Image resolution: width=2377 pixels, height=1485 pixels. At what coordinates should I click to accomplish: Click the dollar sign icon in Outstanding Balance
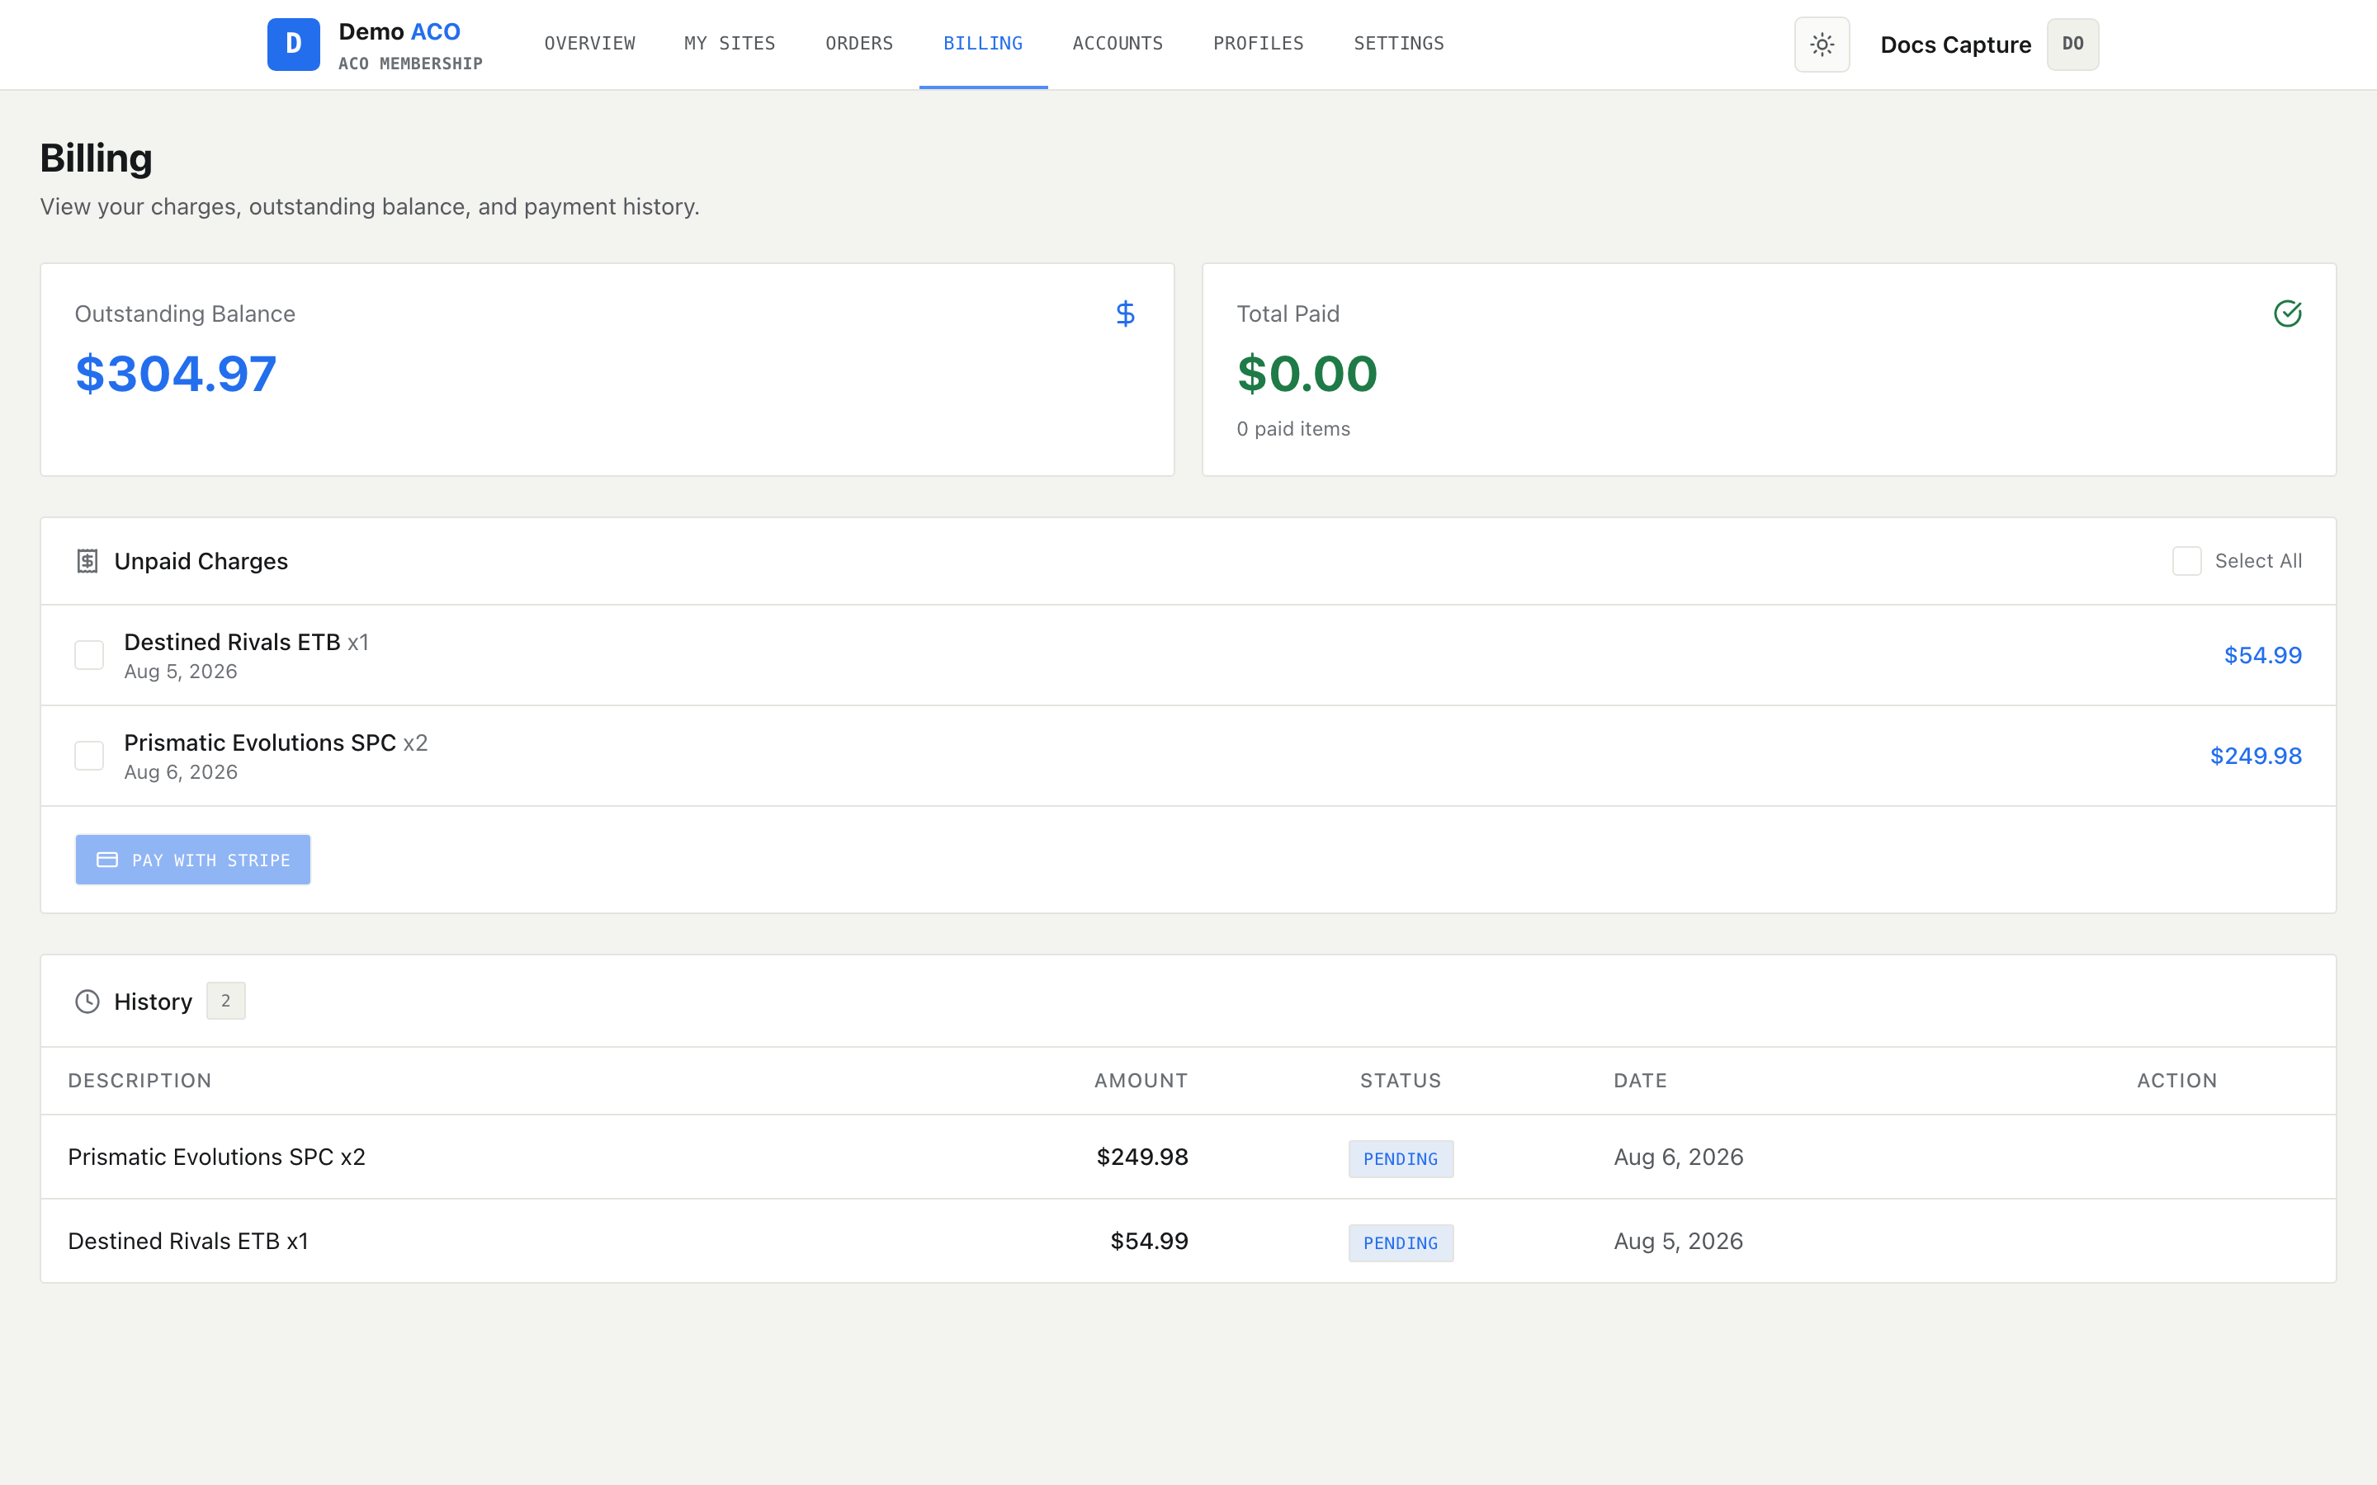coord(1126,313)
